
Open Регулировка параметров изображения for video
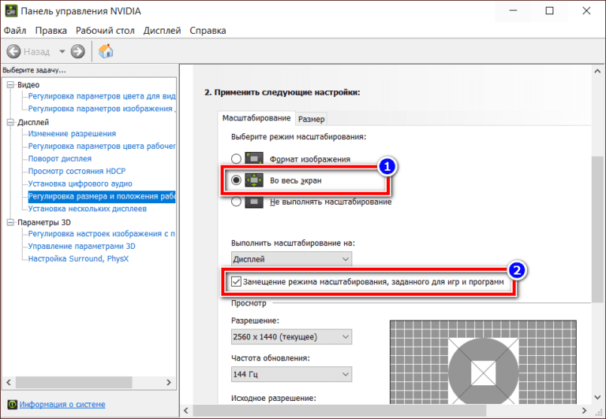click(x=102, y=109)
